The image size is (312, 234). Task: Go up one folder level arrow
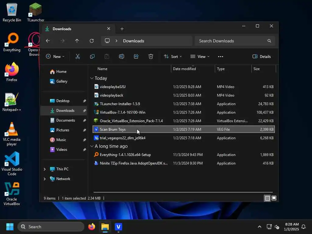pyautogui.click(x=77, y=41)
